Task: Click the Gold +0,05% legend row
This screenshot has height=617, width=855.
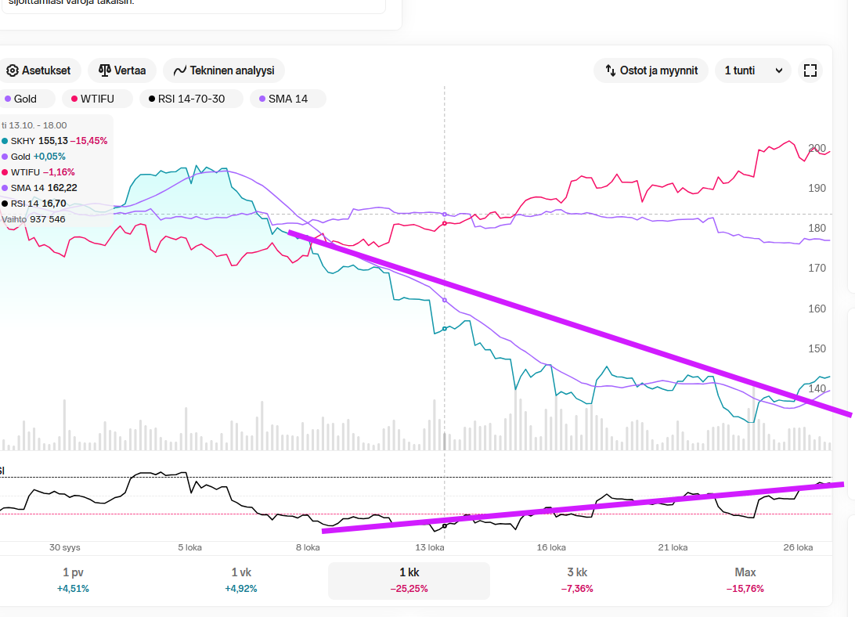Action: click(x=33, y=157)
